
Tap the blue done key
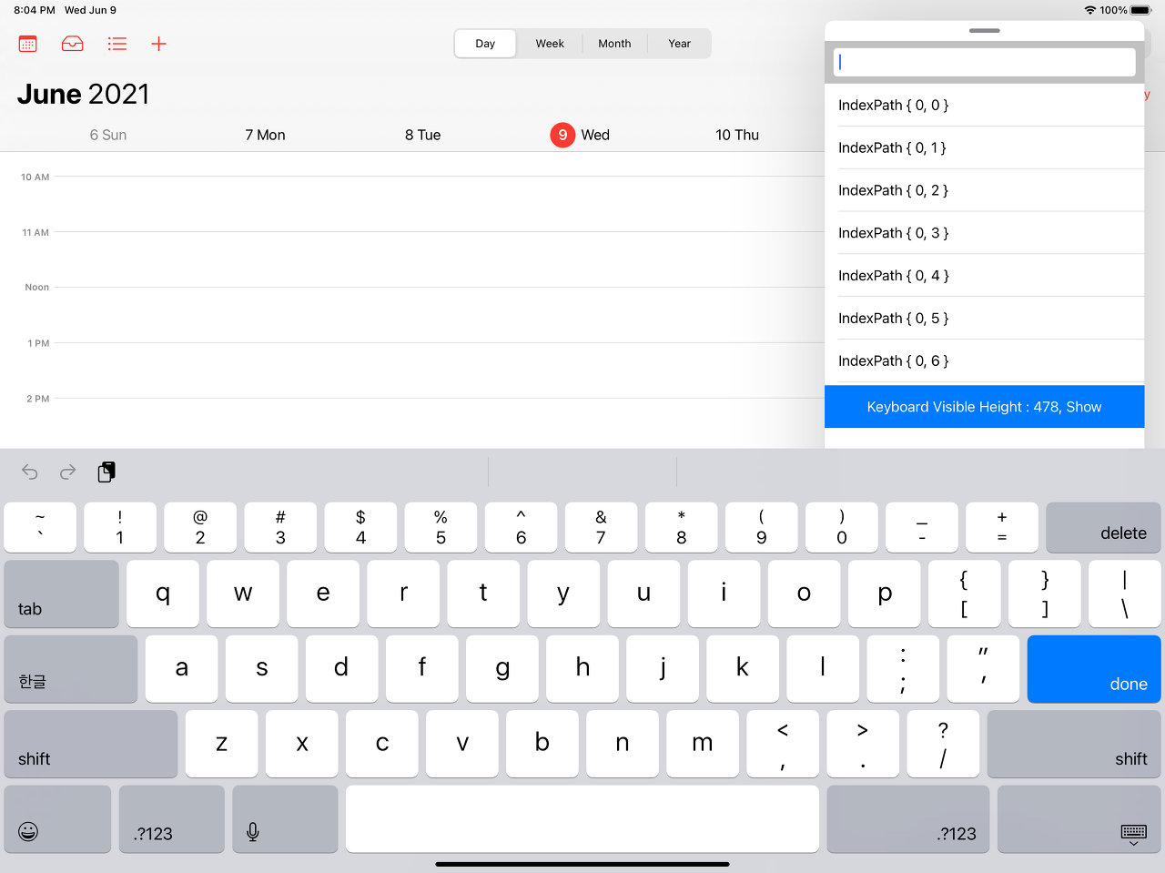point(1094,669)
